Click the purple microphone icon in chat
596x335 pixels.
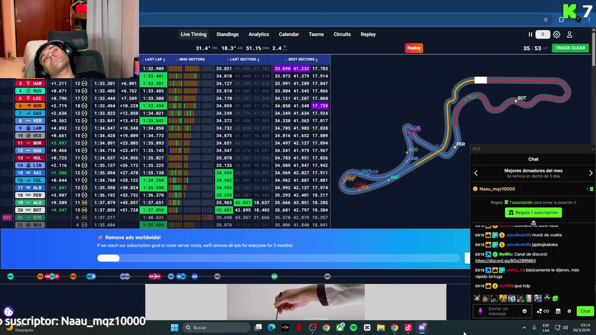tap(480, 311)
